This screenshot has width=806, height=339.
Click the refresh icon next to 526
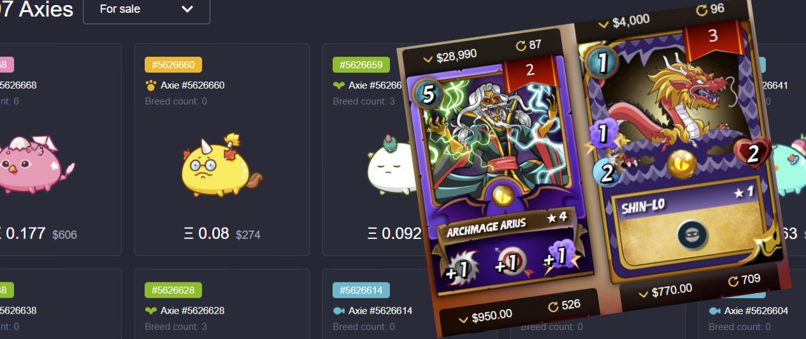(553, 307)
